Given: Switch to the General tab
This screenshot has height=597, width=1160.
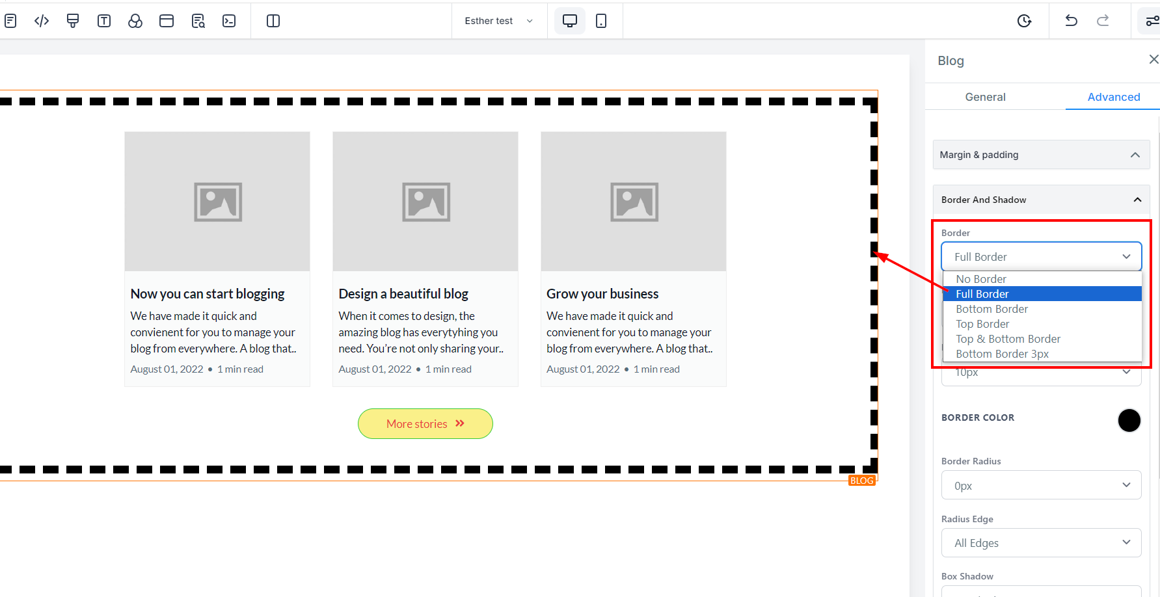Looking at the screenshot, I should 985,97.
